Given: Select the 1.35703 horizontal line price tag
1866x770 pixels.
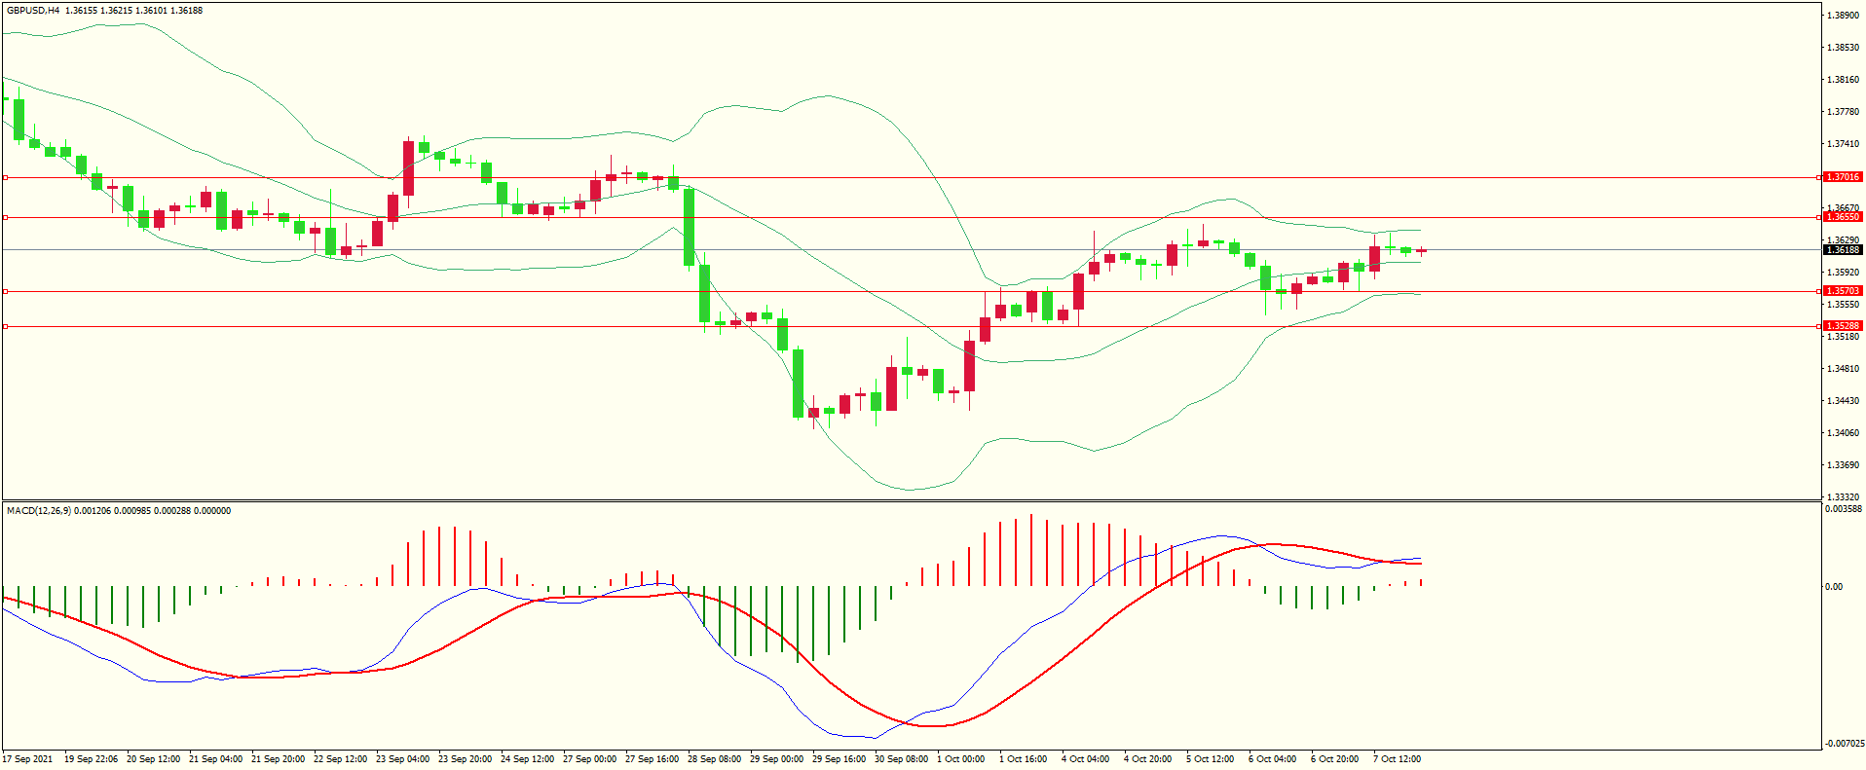Looking at the screenshot, I should click(x=1842, y=291).
